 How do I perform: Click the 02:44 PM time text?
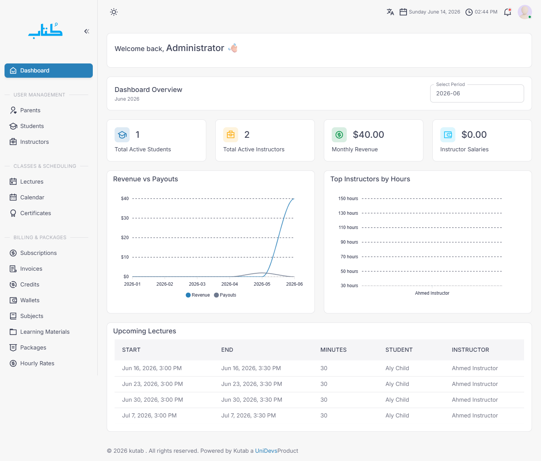[486, 12]
